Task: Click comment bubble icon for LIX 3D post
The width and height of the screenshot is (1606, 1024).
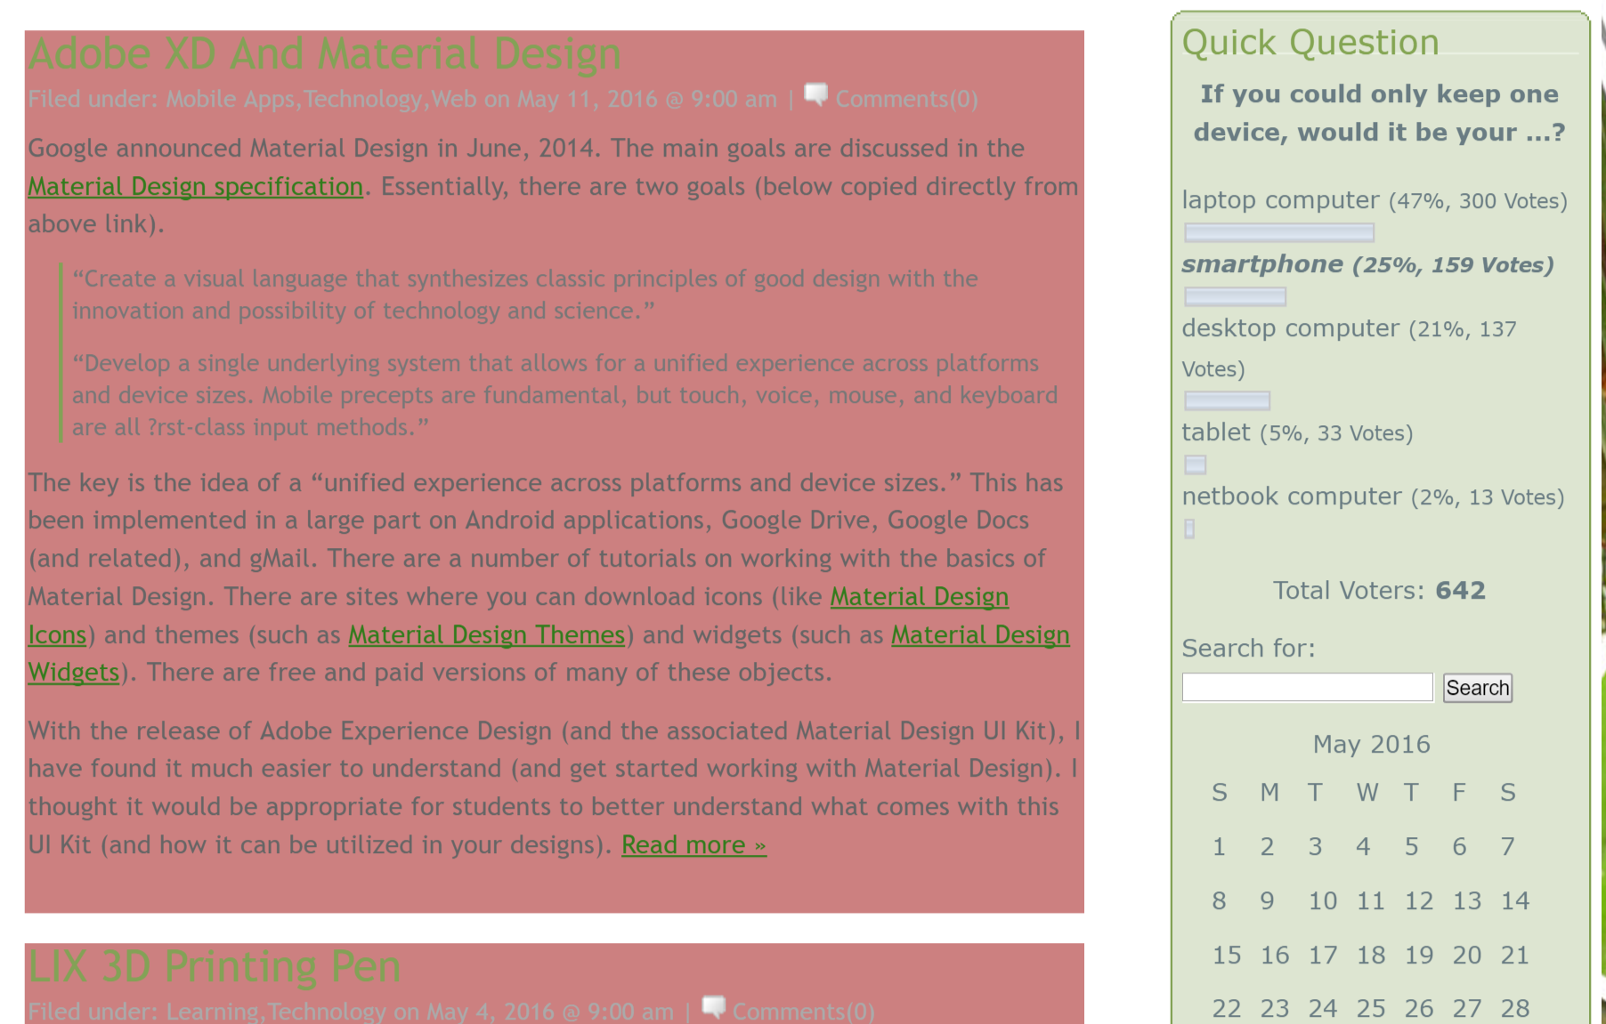Action: [x=713, y=1007]
